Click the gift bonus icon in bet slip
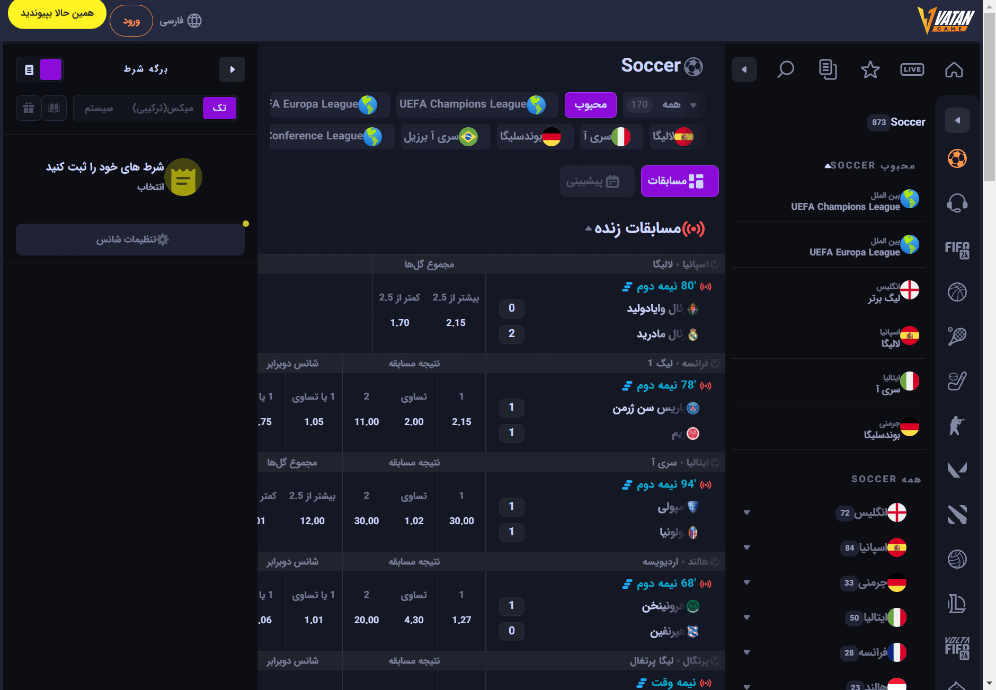Viewport: 996px width, 690px height. (29, 108)
